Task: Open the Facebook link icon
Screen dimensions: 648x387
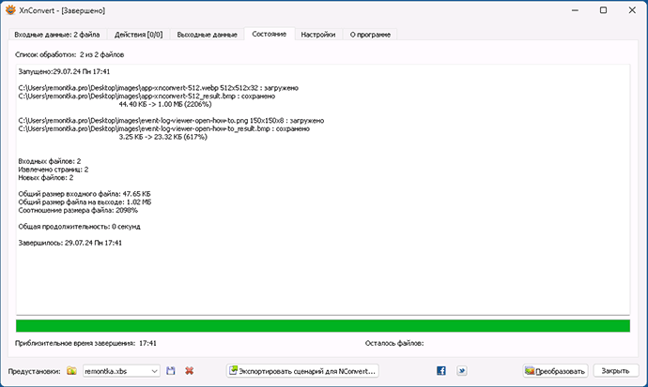Action: [x=441, y=371]
